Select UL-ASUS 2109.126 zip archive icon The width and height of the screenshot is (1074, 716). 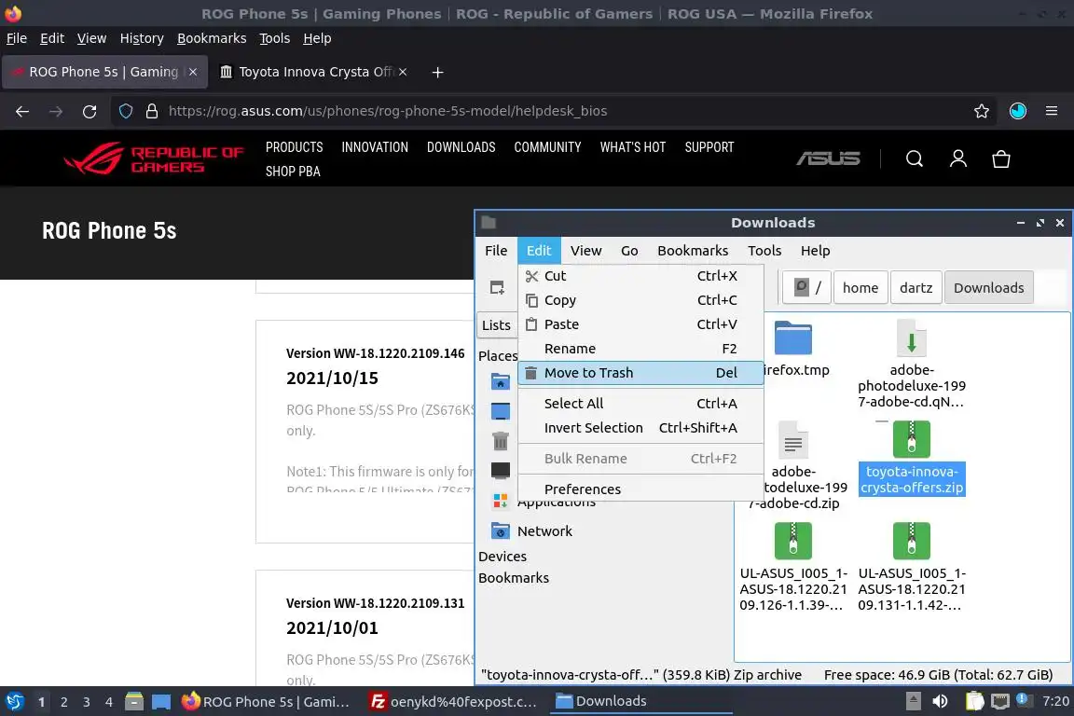pos(793,542)
